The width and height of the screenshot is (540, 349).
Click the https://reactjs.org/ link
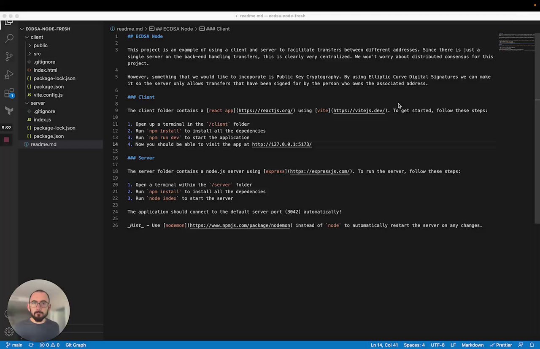click(265, 111)
